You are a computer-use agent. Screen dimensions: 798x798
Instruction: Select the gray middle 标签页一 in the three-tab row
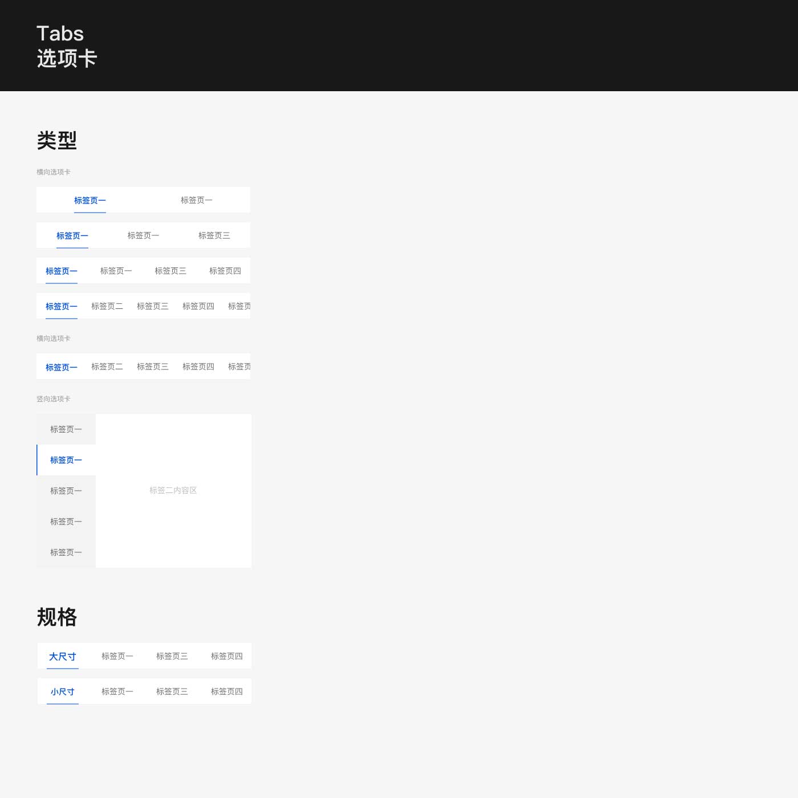143,235
